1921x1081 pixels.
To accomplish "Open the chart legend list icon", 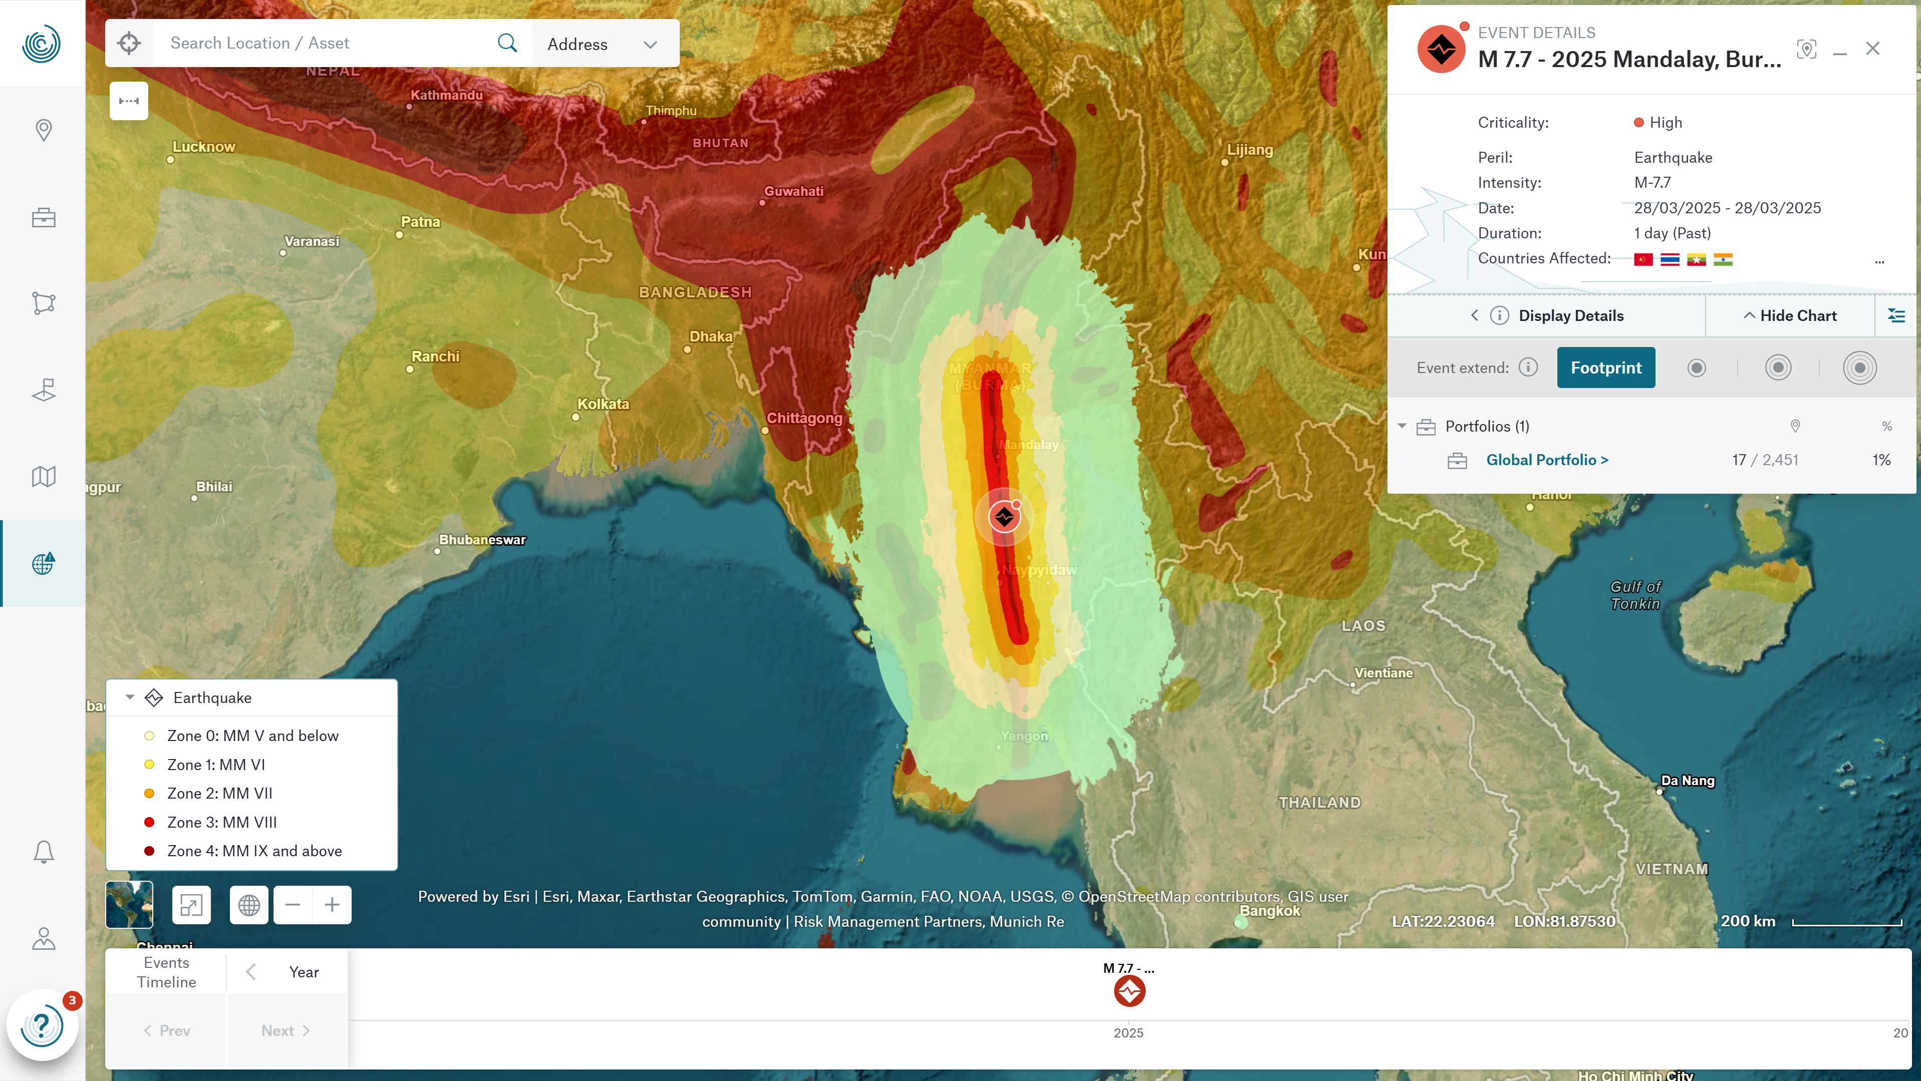I will pos(1895,315).
